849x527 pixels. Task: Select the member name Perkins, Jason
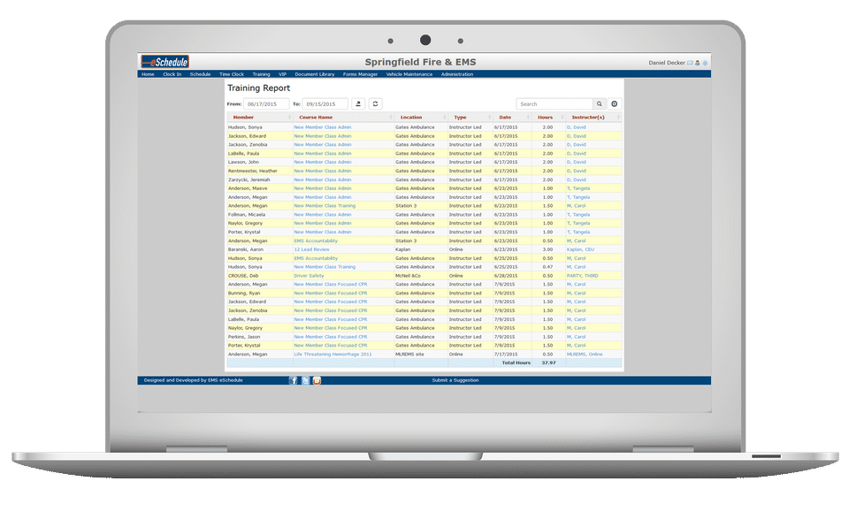pyautogui.click(x=244, y=337)
